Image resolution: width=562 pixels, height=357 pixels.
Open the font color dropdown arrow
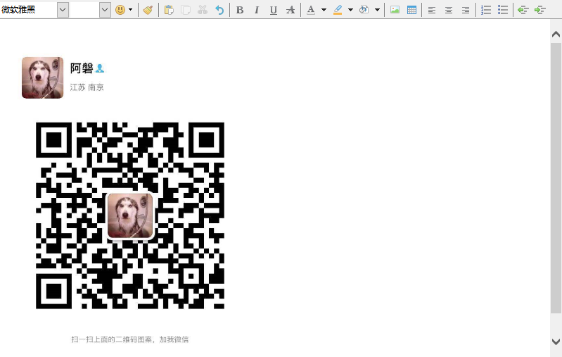click(324, 10)
